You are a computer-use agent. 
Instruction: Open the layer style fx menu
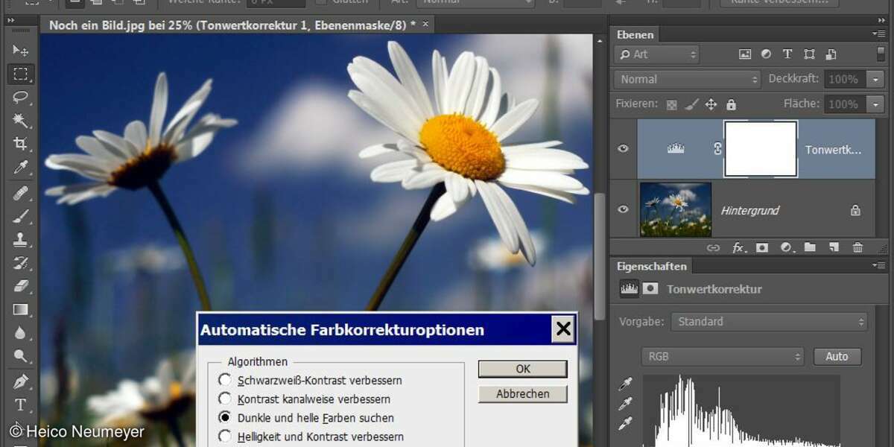(x=738, y=247)
